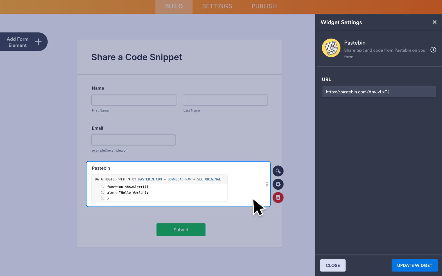This screenshot has width=442, height=276.
Task: Click the Widget Settings title
Action: 341,22
